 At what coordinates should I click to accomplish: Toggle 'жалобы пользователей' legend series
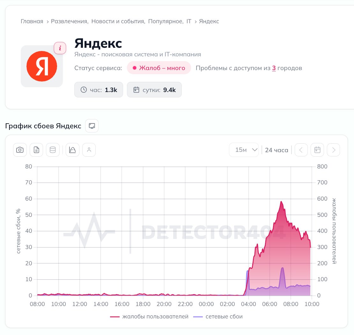tap(149, 317)
